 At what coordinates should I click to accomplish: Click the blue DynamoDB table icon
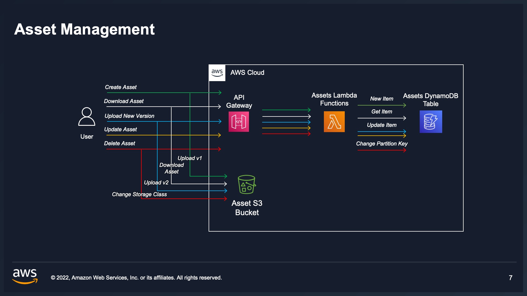coord(431,122)
